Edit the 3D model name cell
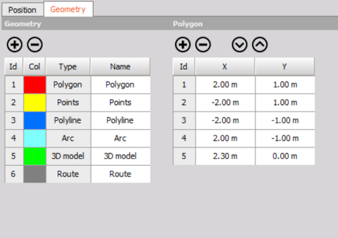The height and width of the screenshot is (238, 338). point(120,156)
